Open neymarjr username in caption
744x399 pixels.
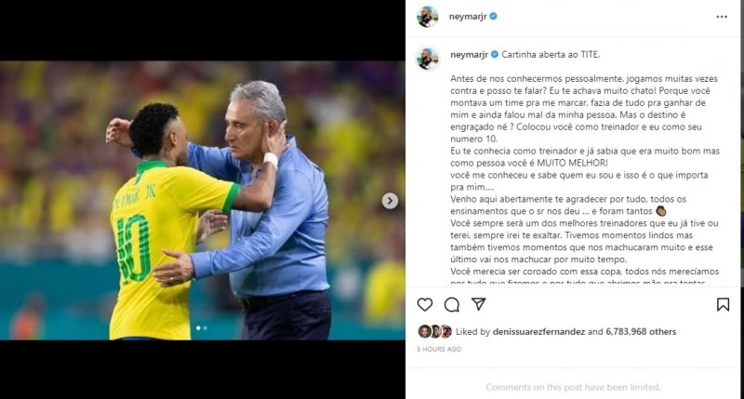[470, 55]
